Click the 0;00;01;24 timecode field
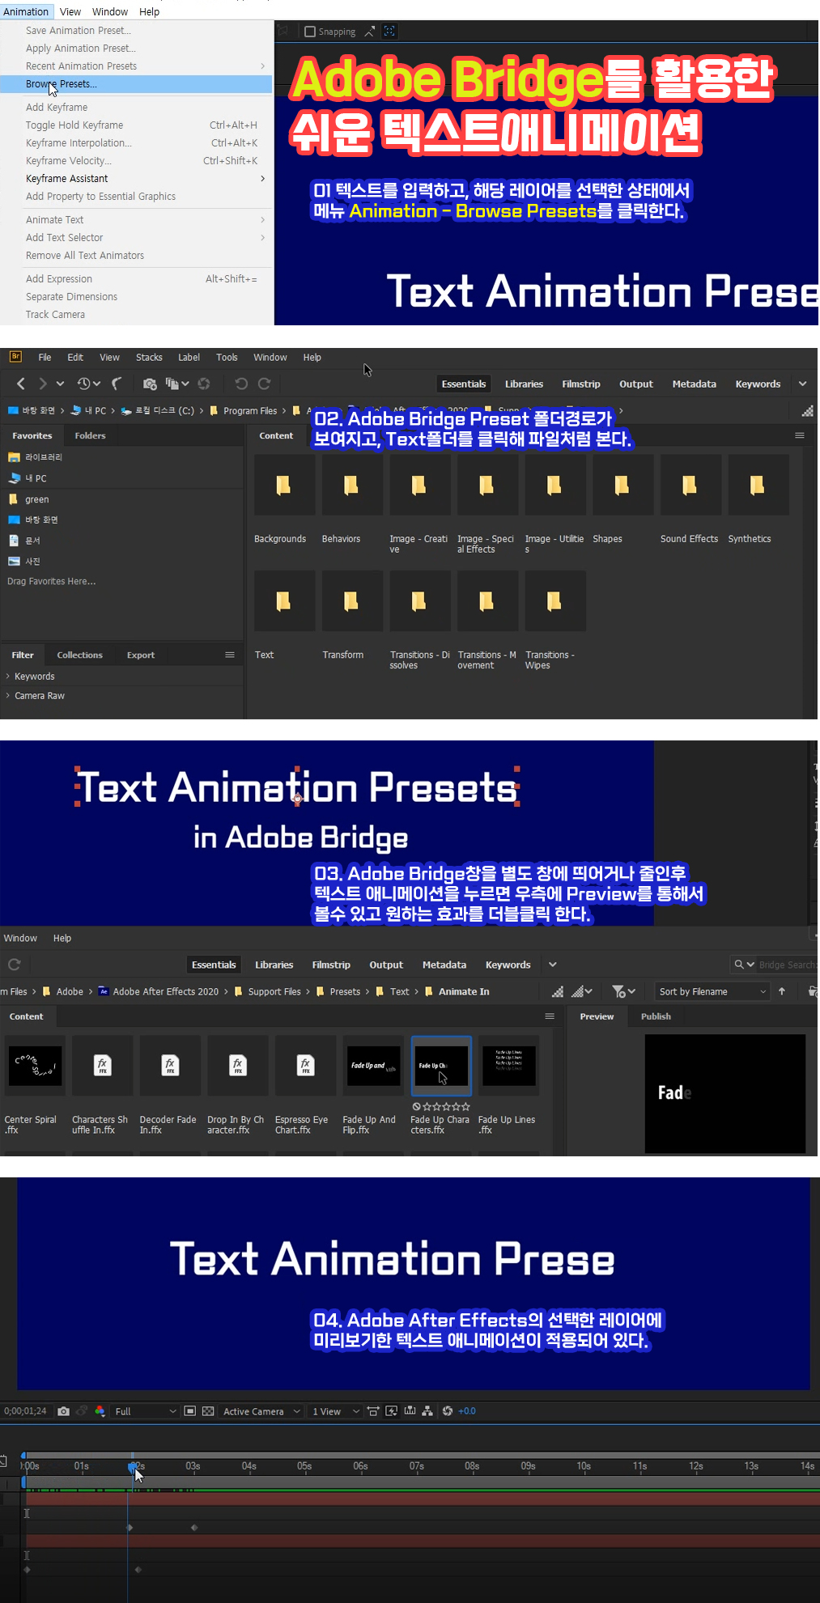 click(x=25, y=1411)
